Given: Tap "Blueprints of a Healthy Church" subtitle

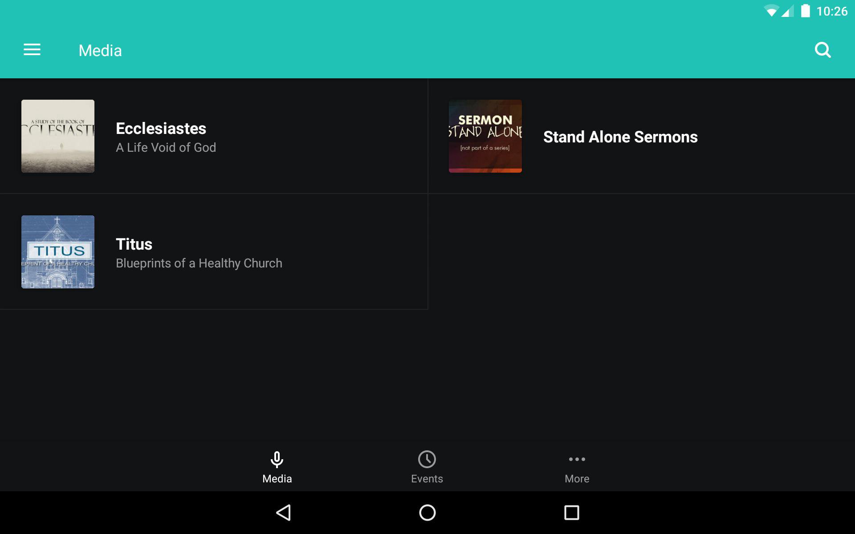Looking at the screenshot, I should pyautogui.click(x=199, y=263).
